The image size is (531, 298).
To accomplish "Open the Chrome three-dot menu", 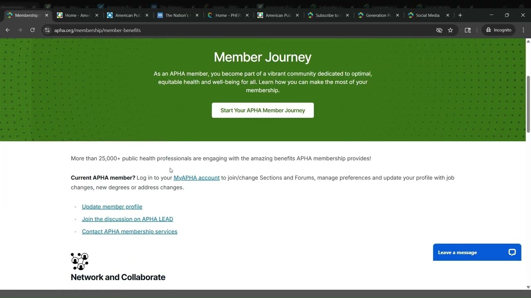I will click(523, 30).
